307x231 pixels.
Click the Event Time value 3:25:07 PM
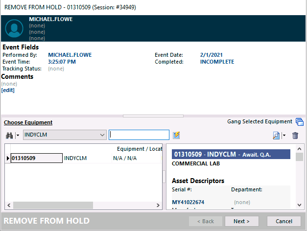coord(62,62)
